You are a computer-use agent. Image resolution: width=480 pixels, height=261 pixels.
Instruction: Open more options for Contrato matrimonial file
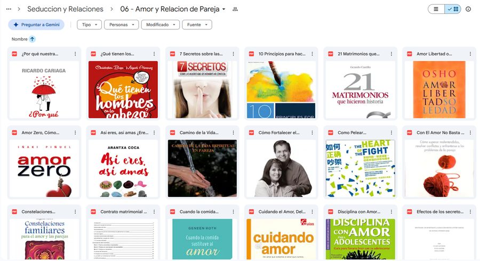(x=154, y=211)
